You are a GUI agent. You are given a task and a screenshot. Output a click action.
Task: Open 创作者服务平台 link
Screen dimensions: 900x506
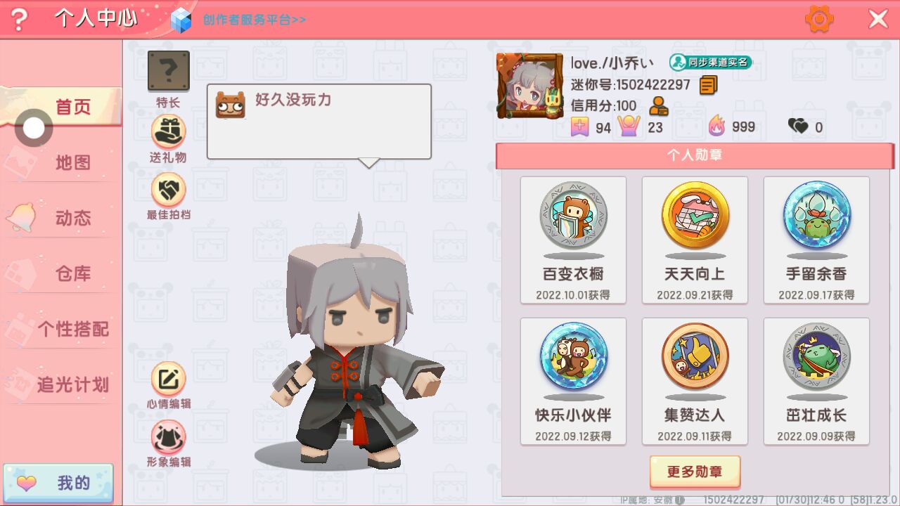click(255, 20)
